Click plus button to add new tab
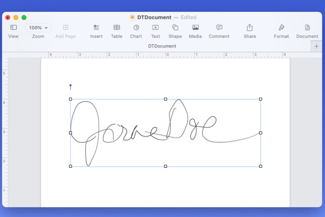This screenshot has width=325, height=217. click(x=316, y=46)
